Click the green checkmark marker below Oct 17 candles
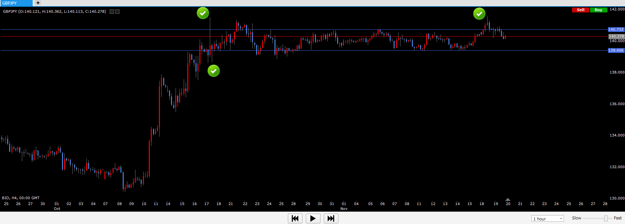 point(214,71)
